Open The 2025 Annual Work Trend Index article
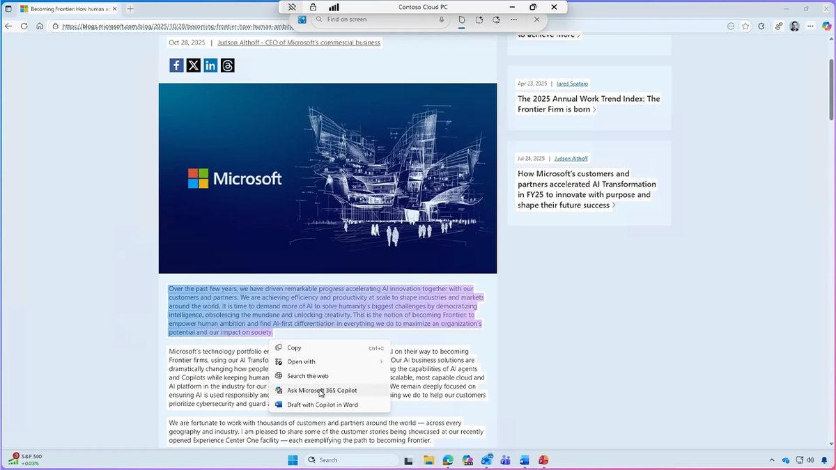836x470 pixels. point(588,104)
